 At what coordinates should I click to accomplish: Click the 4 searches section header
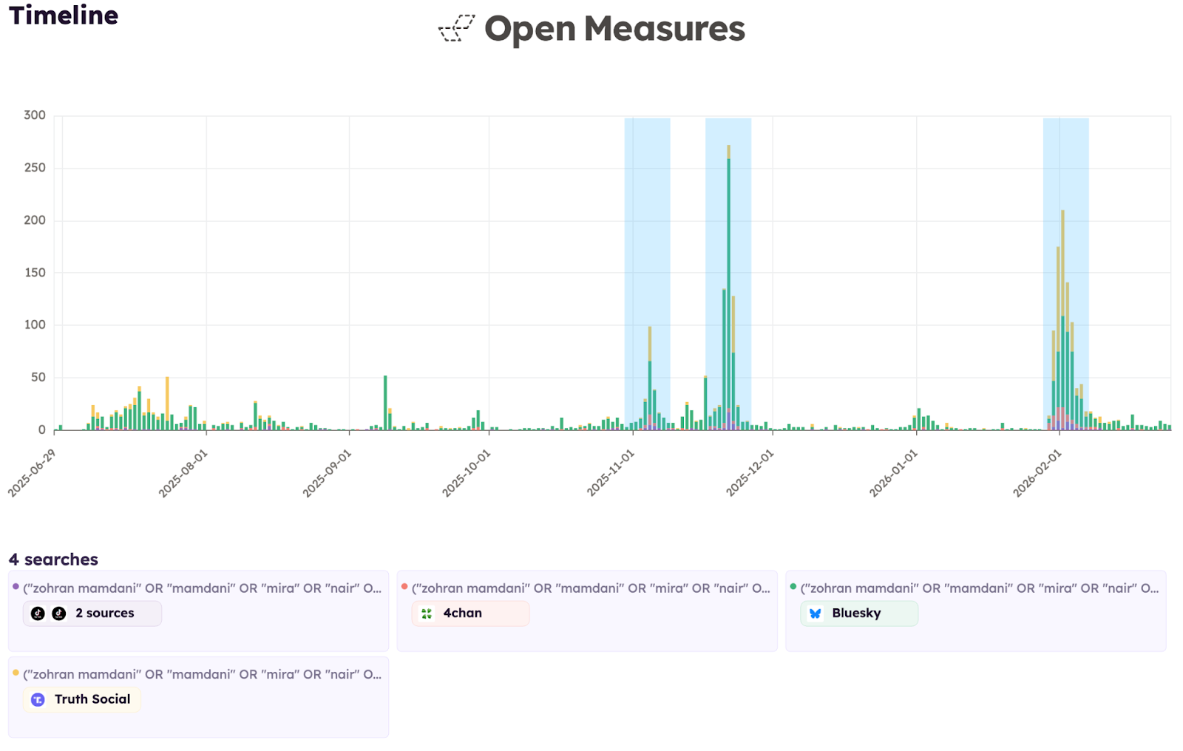click(53, 560)
